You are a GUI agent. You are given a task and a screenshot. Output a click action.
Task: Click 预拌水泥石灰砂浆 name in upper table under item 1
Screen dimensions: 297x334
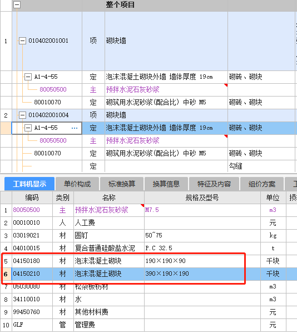(x=132, y=89)
